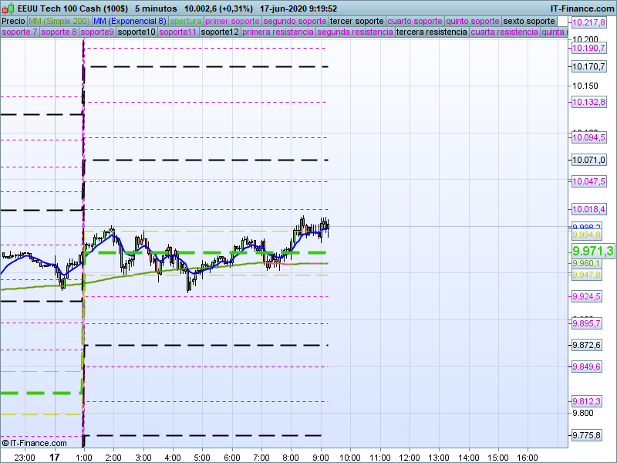617x463 pixels.
Task: Click the © IT-Finance.com copyright link
Action: [x=35, y=443]
